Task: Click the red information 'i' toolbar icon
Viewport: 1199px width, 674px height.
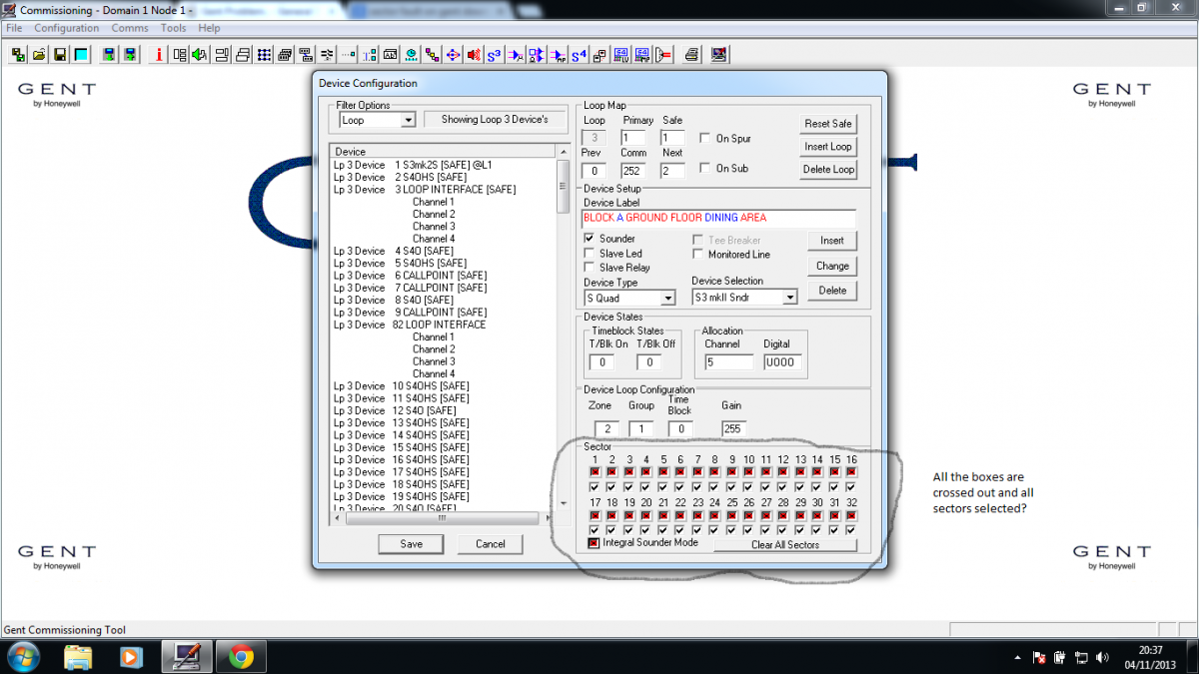Action: [x=159, y=54]
